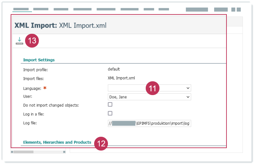The image size is (255, 165).
Task: Collapse the 'Import Settings' section header
Action: tap(39, 60)
